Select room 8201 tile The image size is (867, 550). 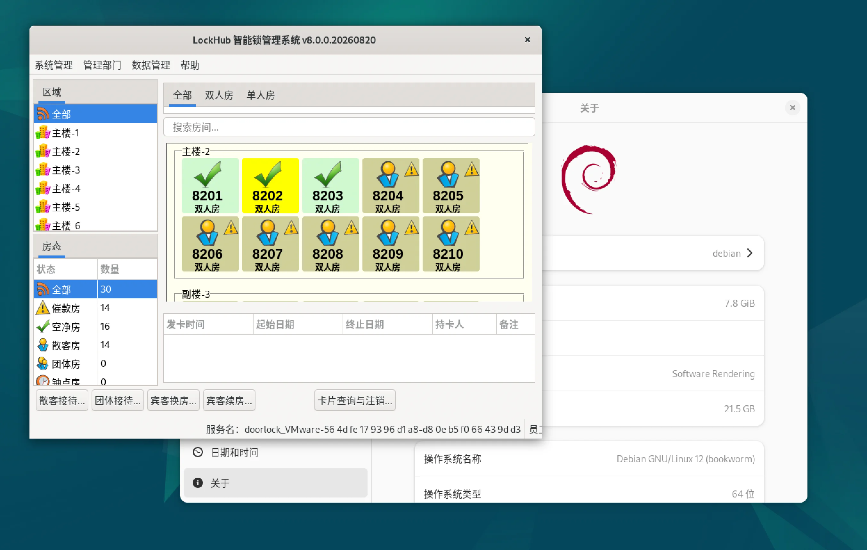(210, 186)
